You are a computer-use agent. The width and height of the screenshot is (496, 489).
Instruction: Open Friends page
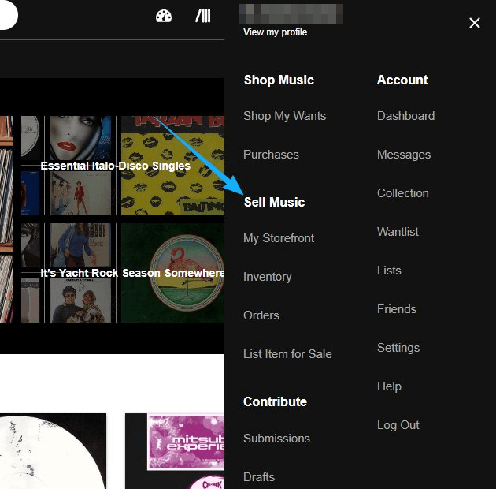[x=396, y=309]
